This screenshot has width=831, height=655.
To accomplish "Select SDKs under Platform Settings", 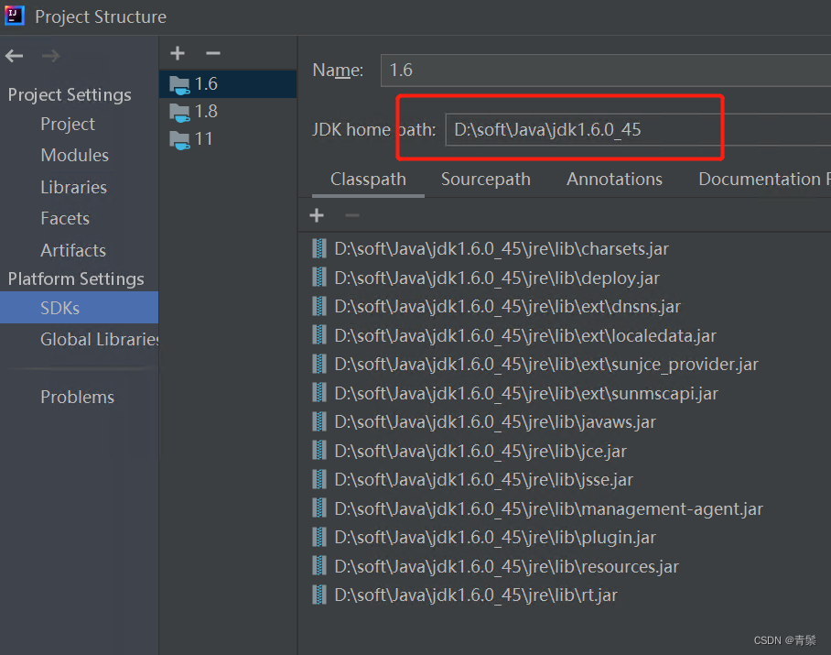I will [79, 308].
